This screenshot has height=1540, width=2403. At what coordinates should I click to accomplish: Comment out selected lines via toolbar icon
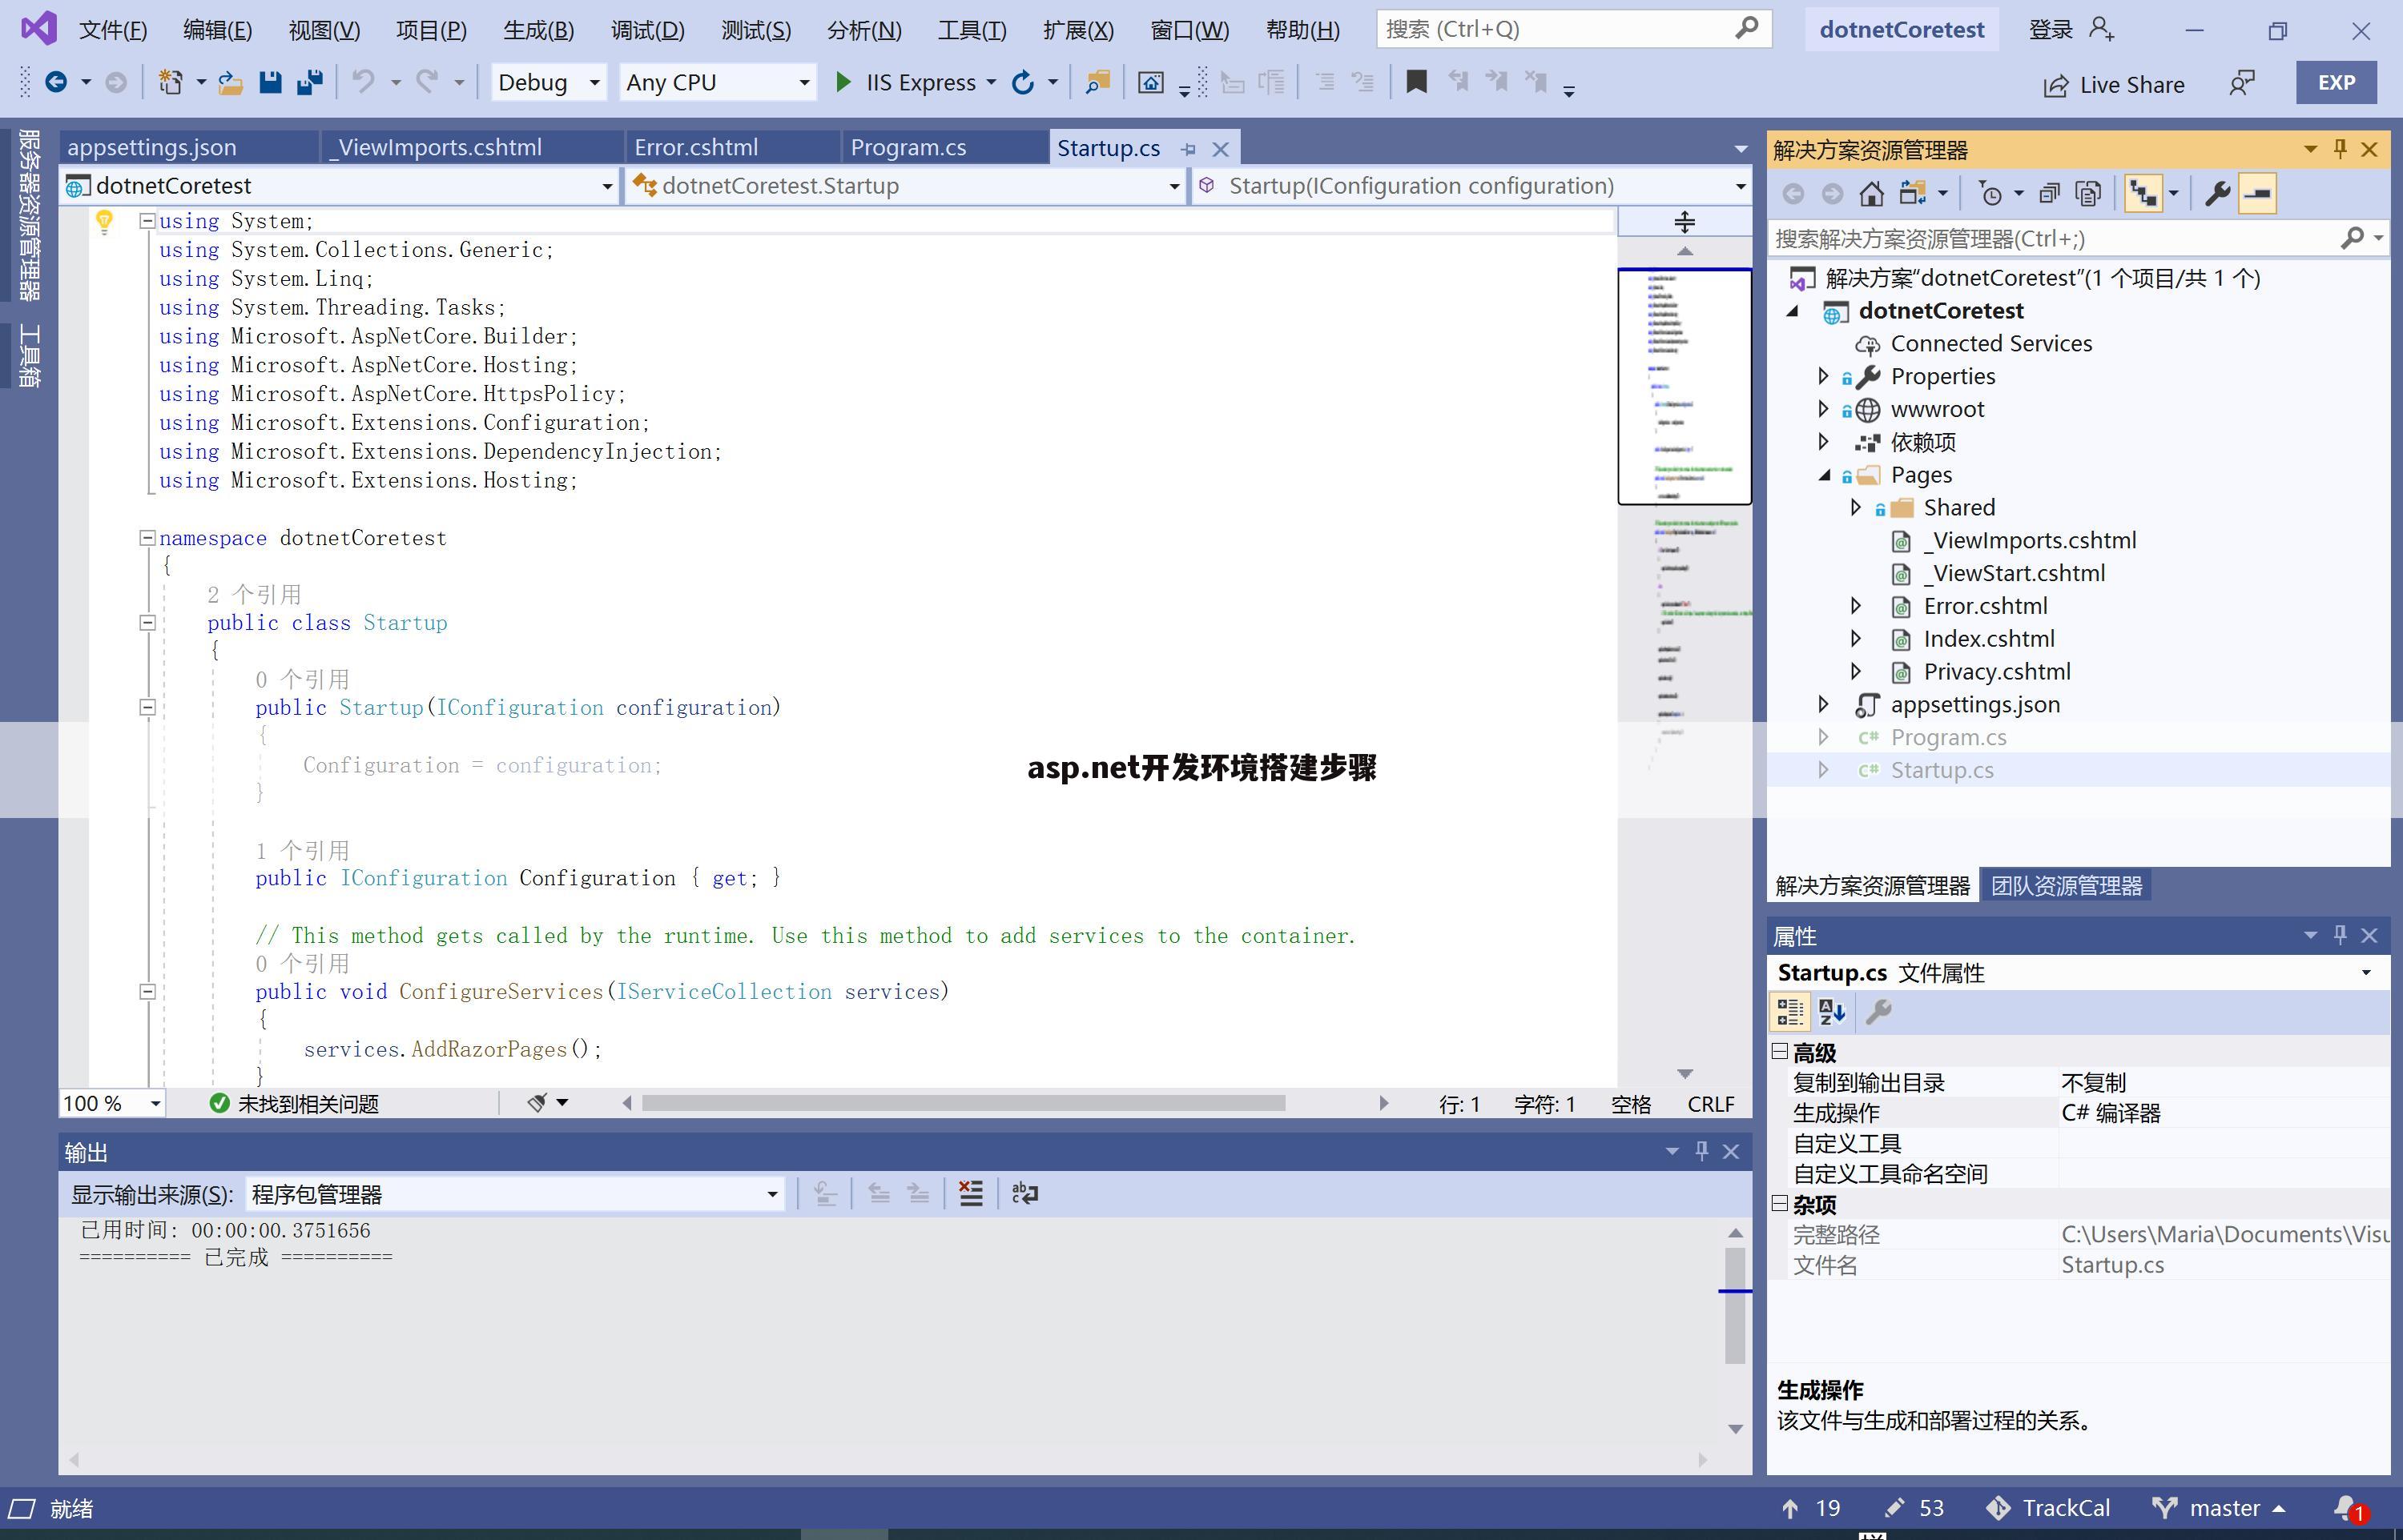coord(1325,83)
